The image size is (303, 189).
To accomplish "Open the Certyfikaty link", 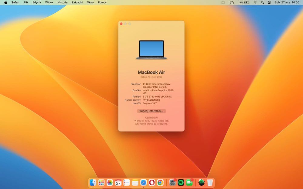I will pyautogui.click(x=151, y=118).
